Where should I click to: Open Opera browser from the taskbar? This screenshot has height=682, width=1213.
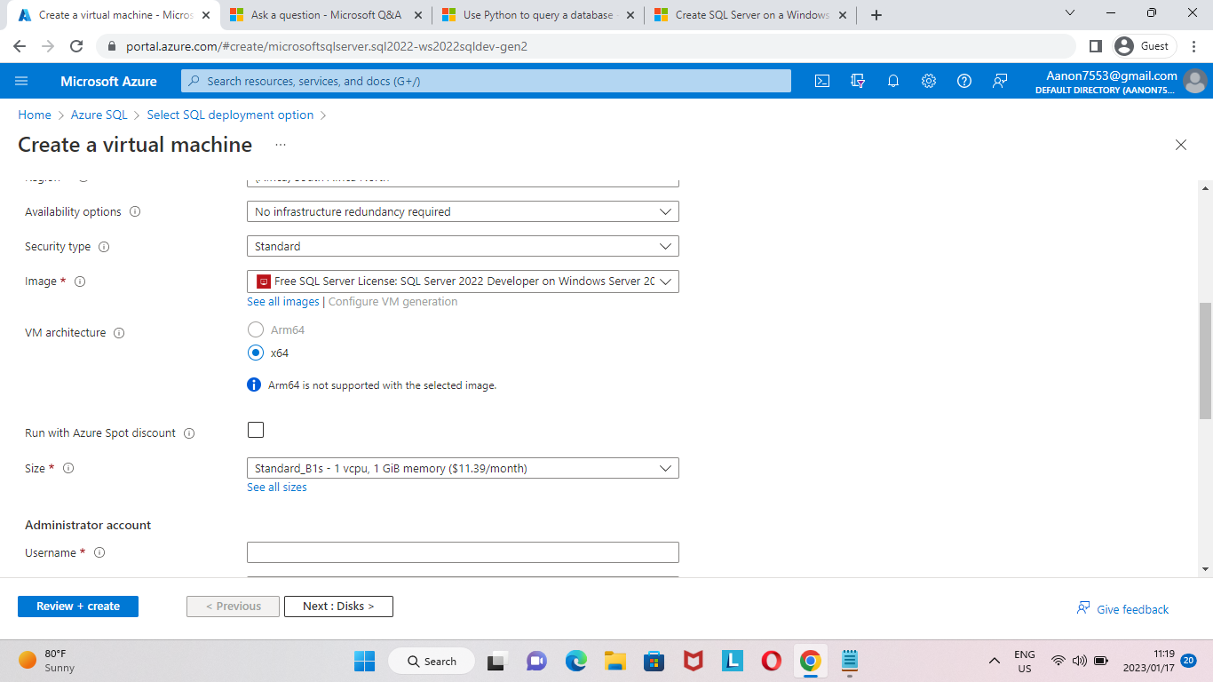pos(771,661)
